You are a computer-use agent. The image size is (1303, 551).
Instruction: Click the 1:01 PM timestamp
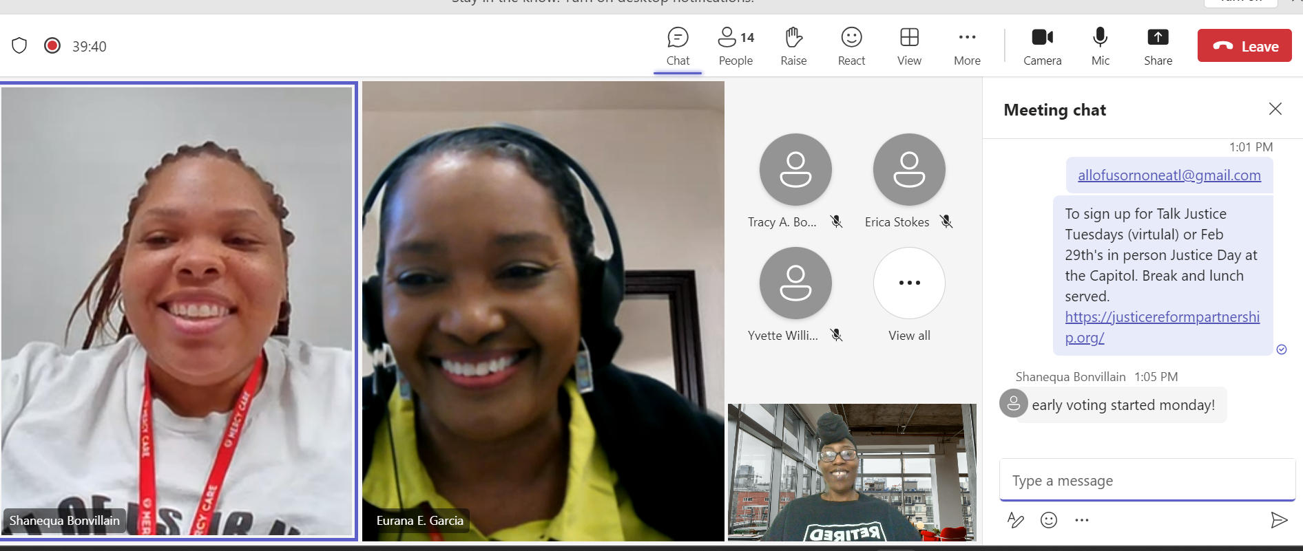(1251, 147)
